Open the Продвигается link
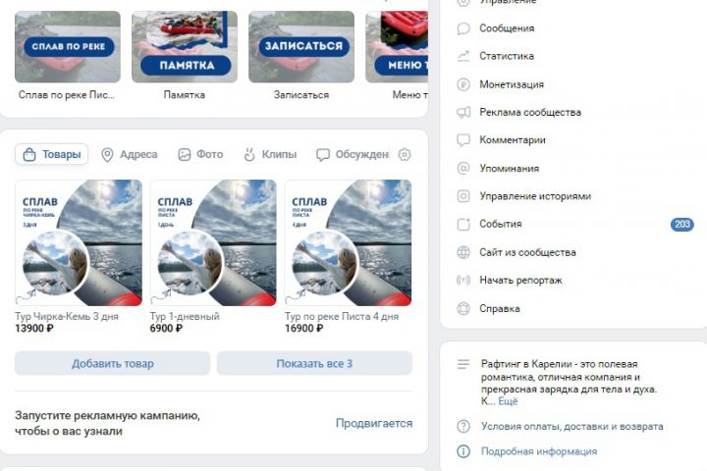707x471 pixels. [x=374, y=423]
